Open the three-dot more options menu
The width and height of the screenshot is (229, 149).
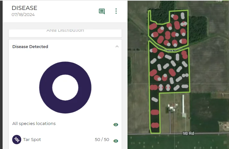click(x=116, y=11)
